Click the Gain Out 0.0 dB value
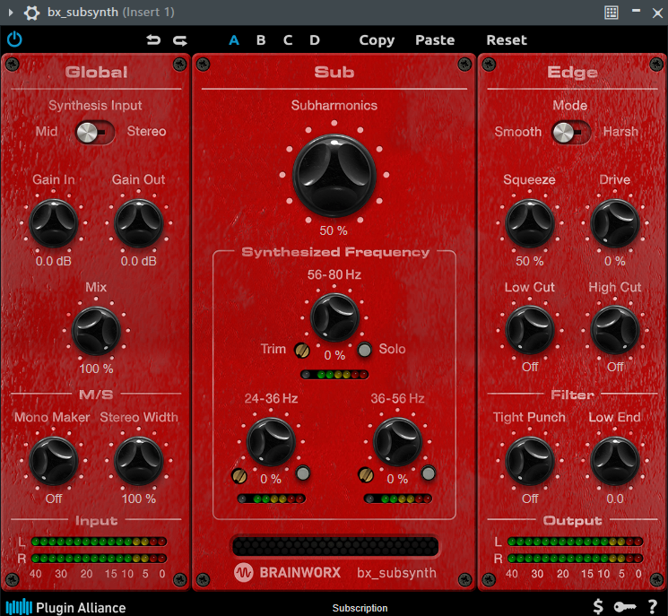The image size is (668, 616). 138,261
